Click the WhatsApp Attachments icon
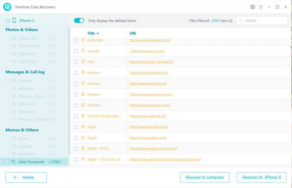The image size is (292, 188). (x=14, y=119)
